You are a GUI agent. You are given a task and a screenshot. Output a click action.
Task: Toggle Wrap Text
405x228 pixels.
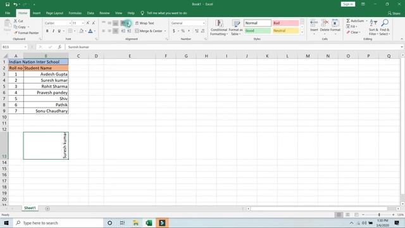[x=145, y=23]
